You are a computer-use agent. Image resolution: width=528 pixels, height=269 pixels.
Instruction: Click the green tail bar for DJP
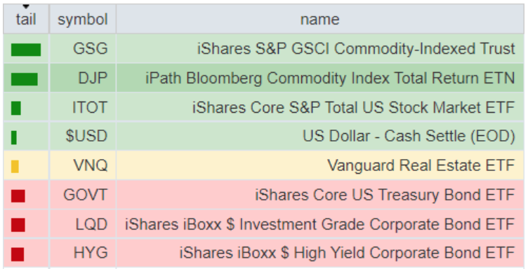coord(25,79)
